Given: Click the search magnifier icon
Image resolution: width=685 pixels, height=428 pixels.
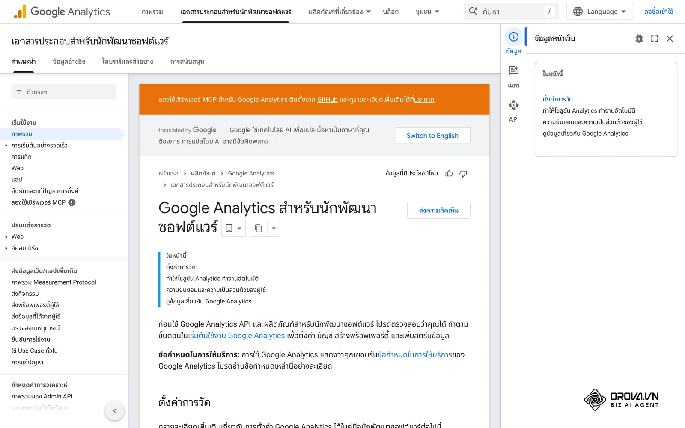Looking at the screenshot, I should (473, 11).
